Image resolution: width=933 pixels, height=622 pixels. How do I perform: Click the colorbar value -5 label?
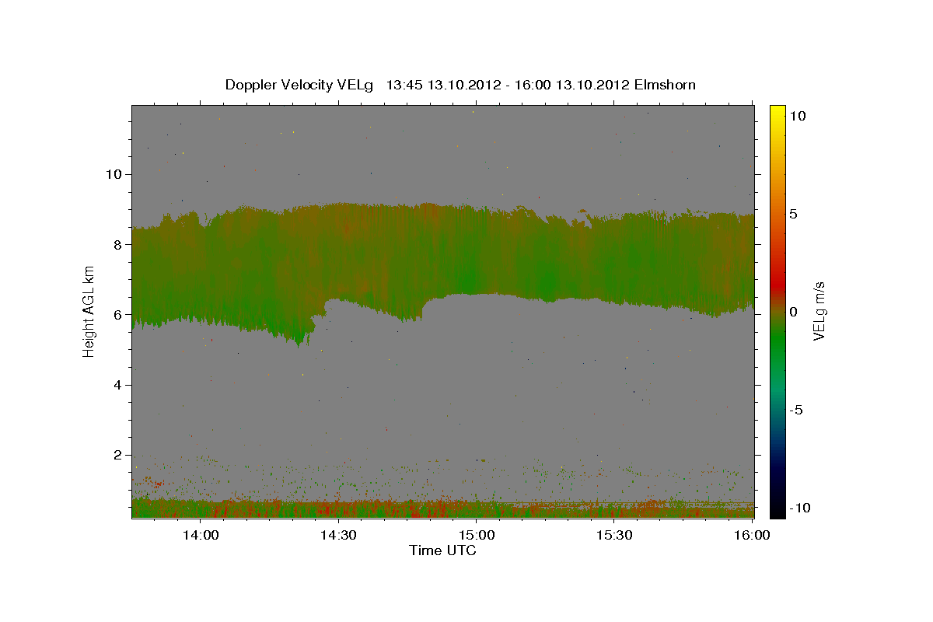point(796,410)
